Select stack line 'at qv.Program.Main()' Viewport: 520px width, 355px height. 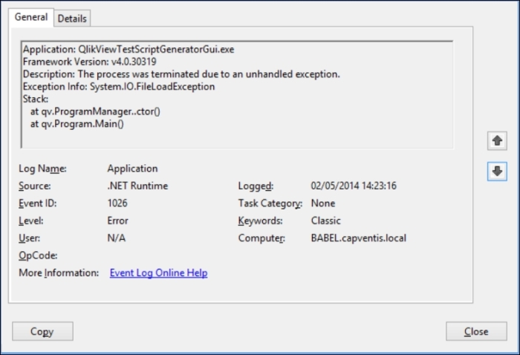77,124
